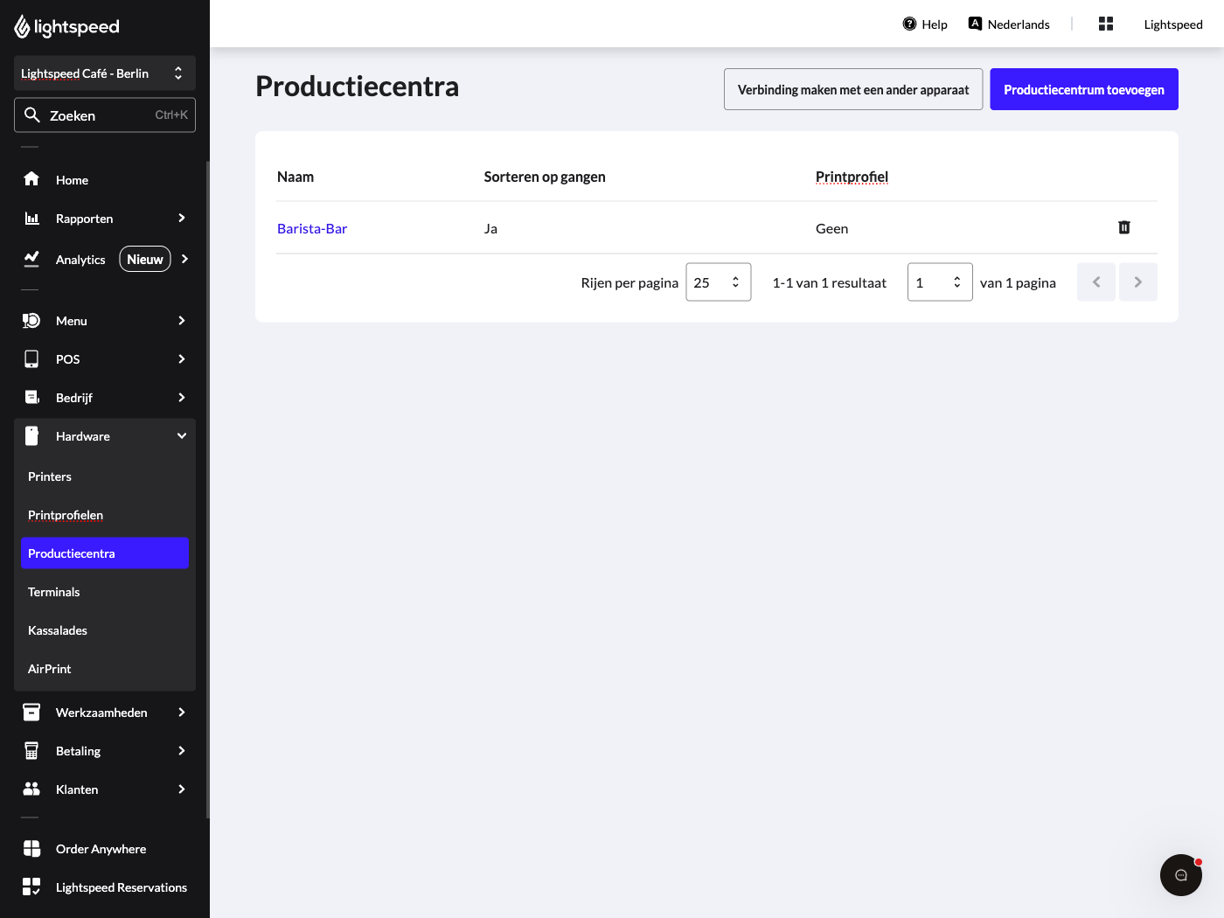Click the Naam column header
The image size is (1224, 918).
point(296,177)
